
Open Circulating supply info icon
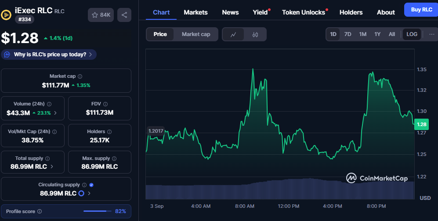84,185
